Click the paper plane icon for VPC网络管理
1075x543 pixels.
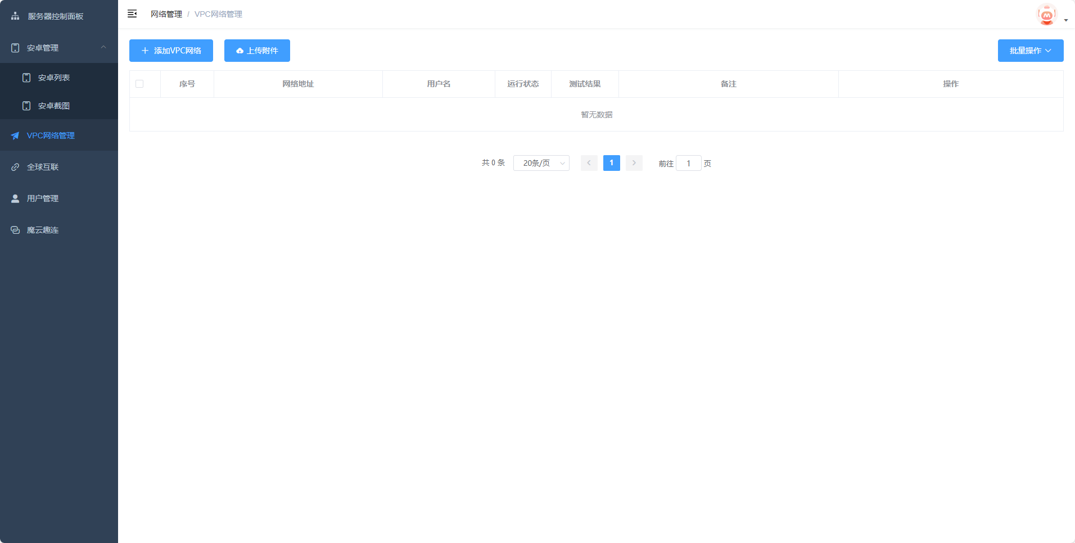[15, 135]
